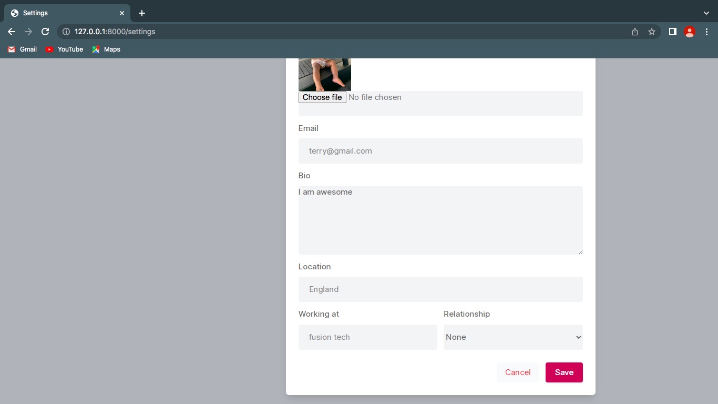Click Choose file button
Image resolution: width=718 pixels, height=404 pixels.
click(322, 97)
